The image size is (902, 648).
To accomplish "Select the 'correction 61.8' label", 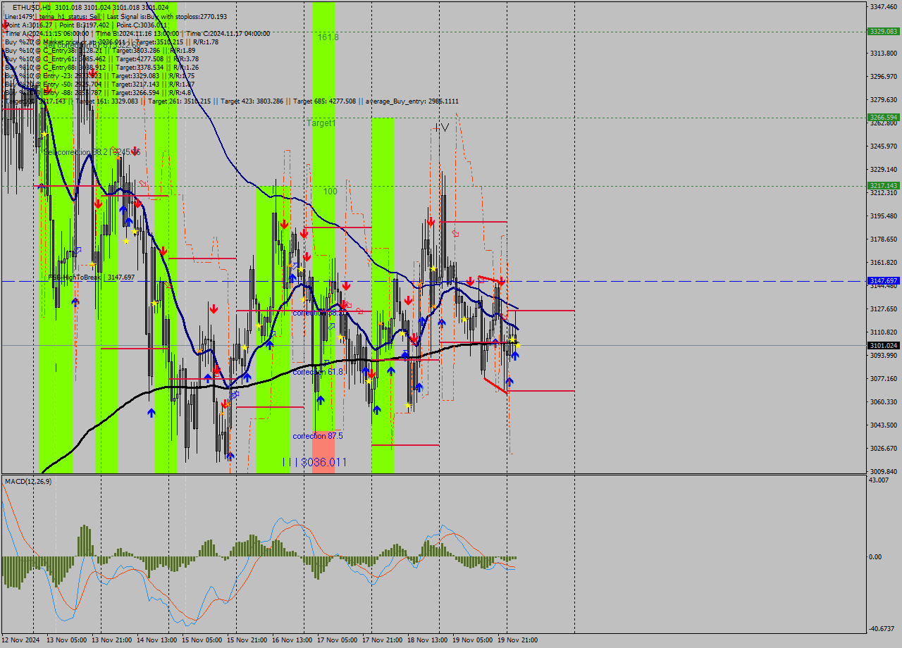I will [318, 371].
